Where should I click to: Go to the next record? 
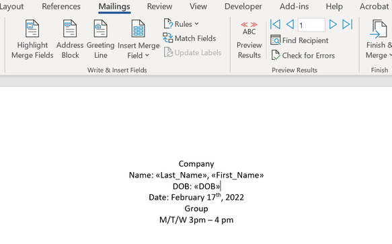pyautogui.click(x=333, y=24)
